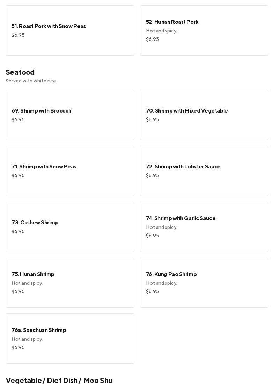The image size is (274, 384).
Task: Click the Seafood section heading
Action: click(20, 72)
